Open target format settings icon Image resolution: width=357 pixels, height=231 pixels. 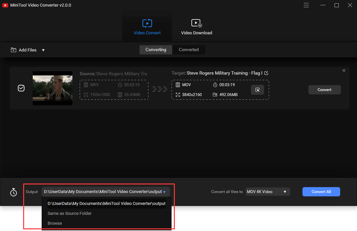click(258, 90)
